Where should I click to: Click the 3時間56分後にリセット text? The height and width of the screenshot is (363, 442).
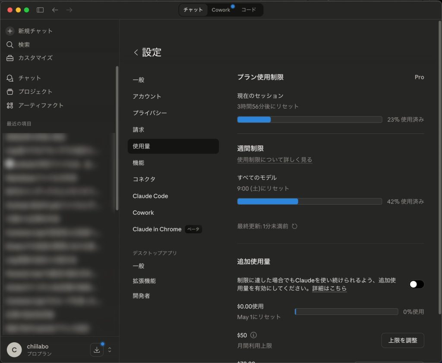tap(268, 106)
